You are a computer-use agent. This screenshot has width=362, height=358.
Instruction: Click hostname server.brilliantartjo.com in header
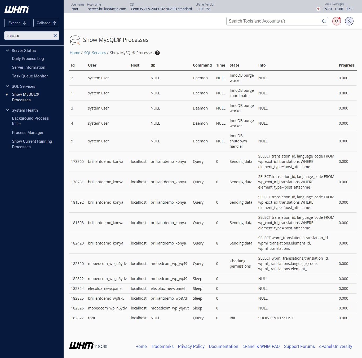[107, 9]
